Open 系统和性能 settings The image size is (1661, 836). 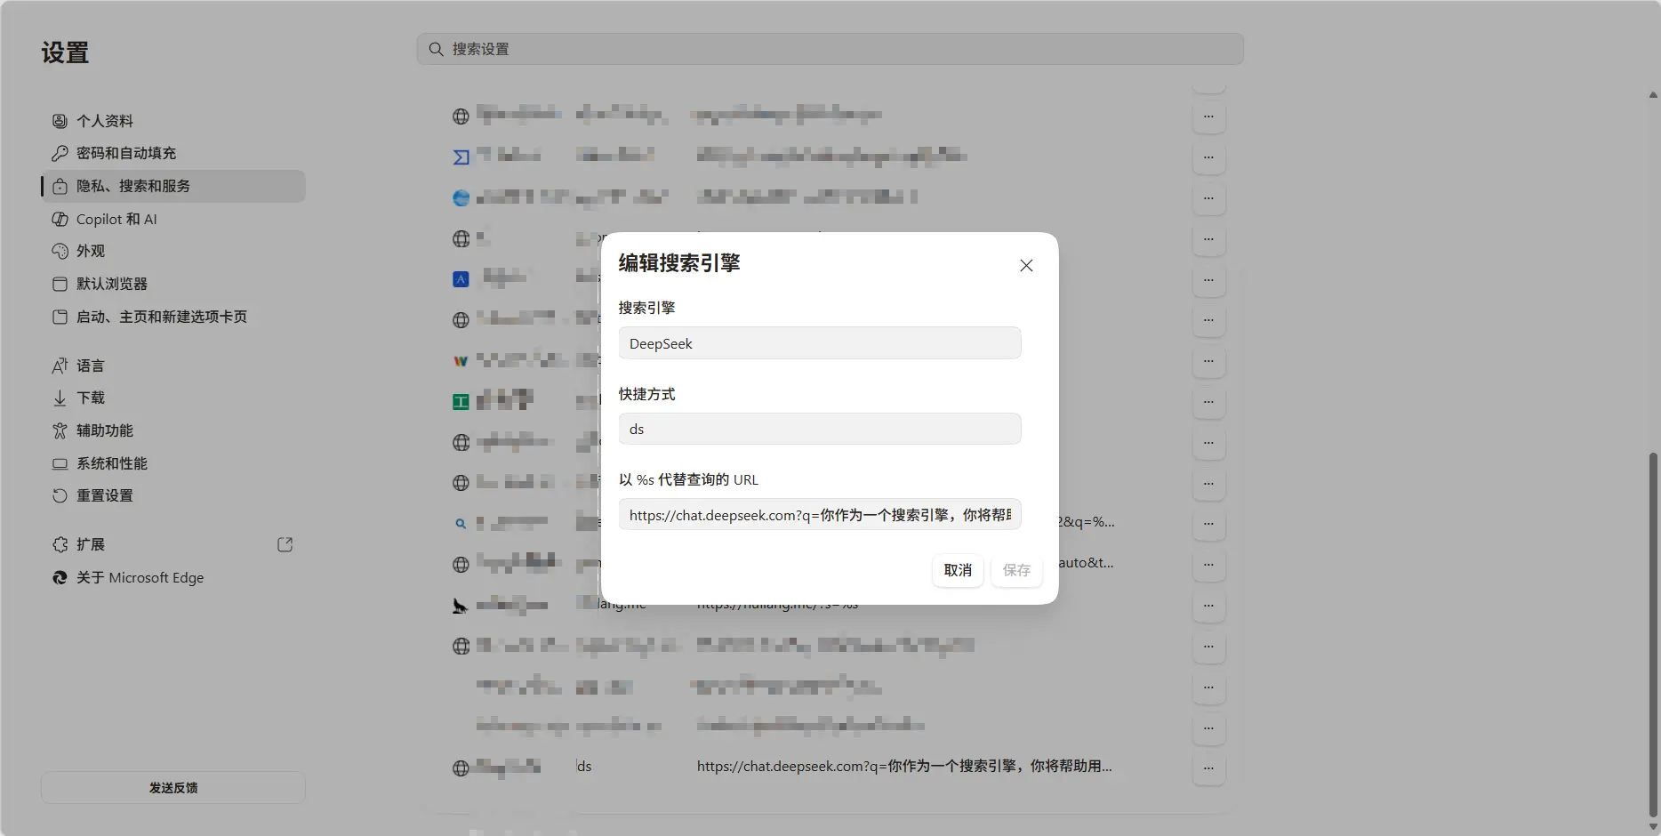tap(173, 463)
